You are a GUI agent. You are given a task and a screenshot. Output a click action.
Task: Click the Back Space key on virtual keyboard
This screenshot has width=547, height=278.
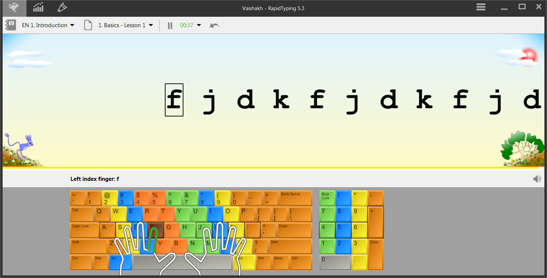[295, 198]
